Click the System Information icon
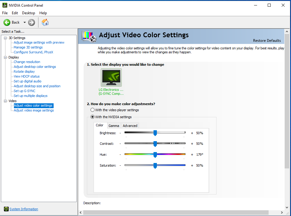 (6, 209)
